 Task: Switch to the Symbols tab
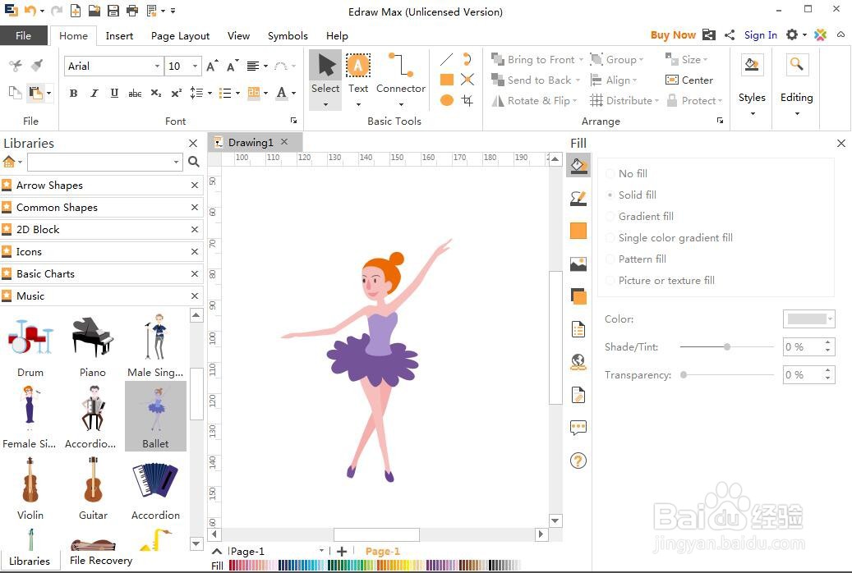point(288,36)
